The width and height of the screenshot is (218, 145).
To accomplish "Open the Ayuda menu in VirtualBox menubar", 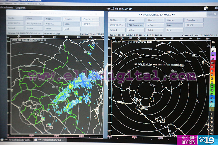I will coord(42,4).
